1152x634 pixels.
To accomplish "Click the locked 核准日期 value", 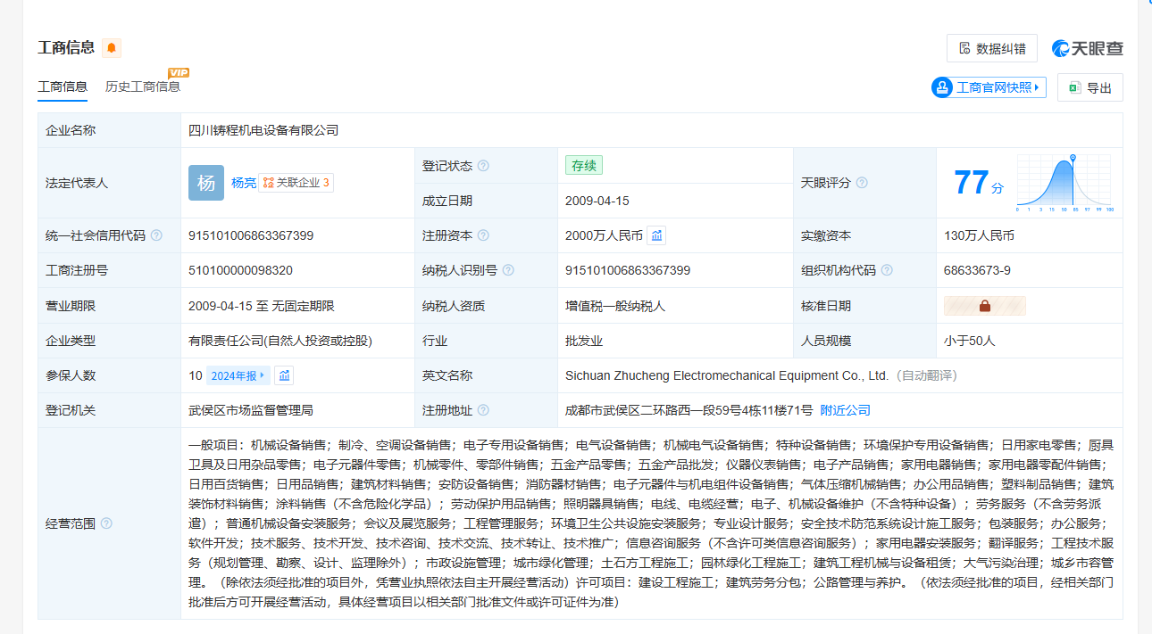I will tap(984, 306).
